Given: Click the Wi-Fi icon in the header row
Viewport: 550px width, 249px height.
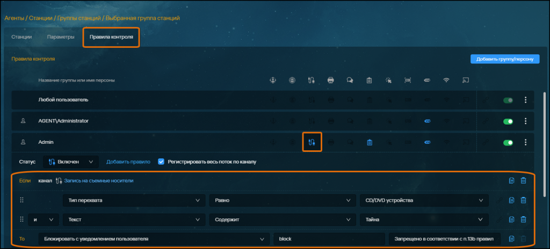Looking at the screenshot, I should click(446, 80).
